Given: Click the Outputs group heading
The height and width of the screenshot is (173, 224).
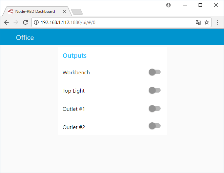Looking at the screenshot, I should tap(75, 56).
